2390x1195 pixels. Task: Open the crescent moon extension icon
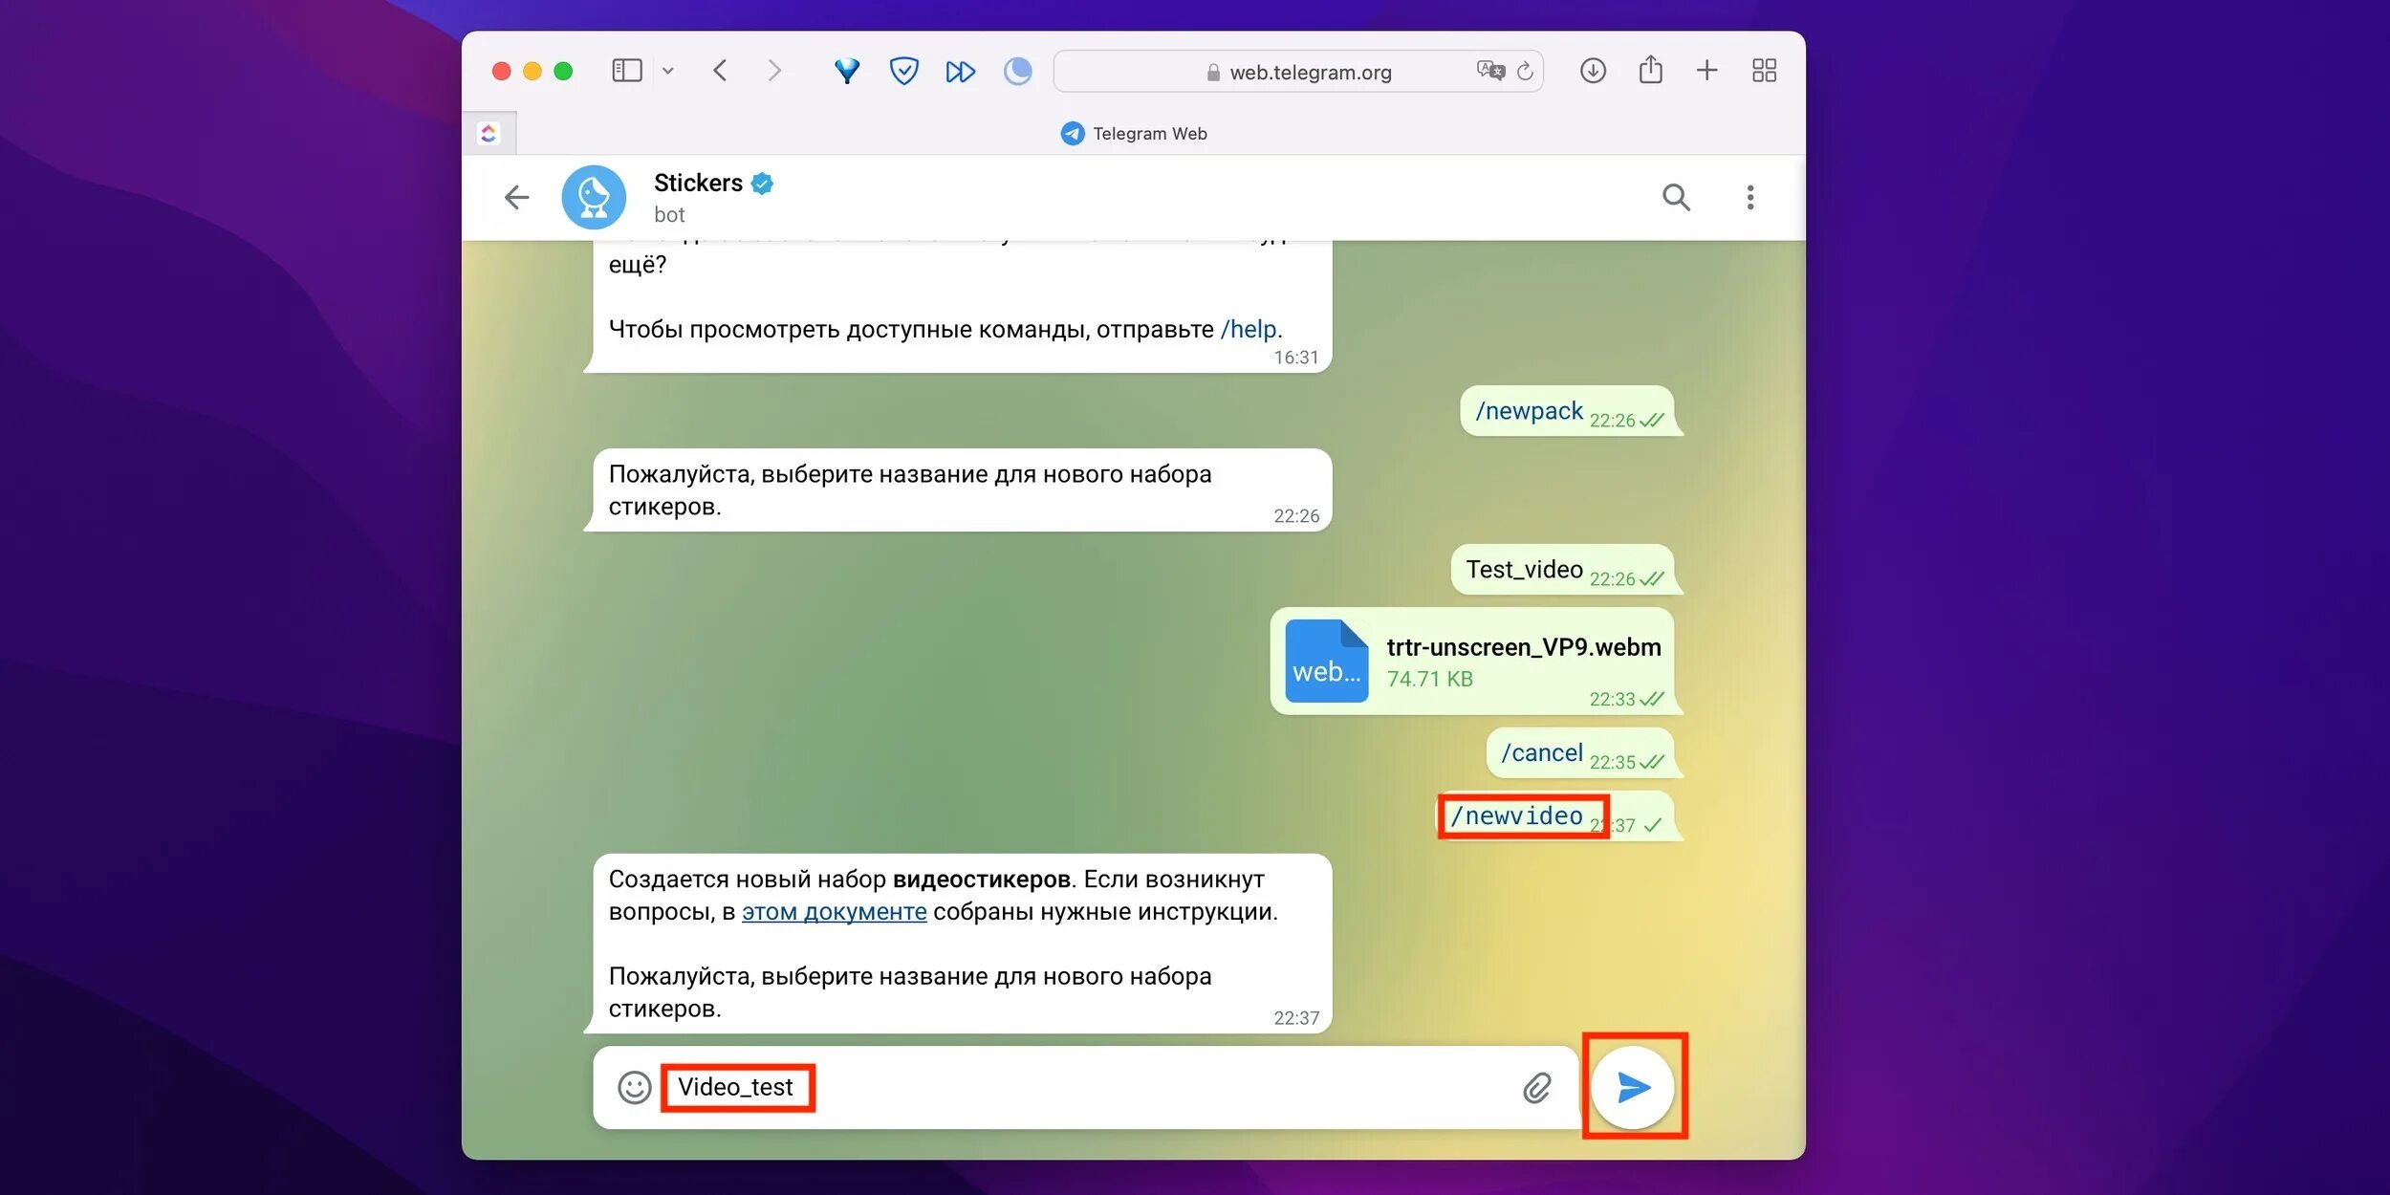(1017, 71)
